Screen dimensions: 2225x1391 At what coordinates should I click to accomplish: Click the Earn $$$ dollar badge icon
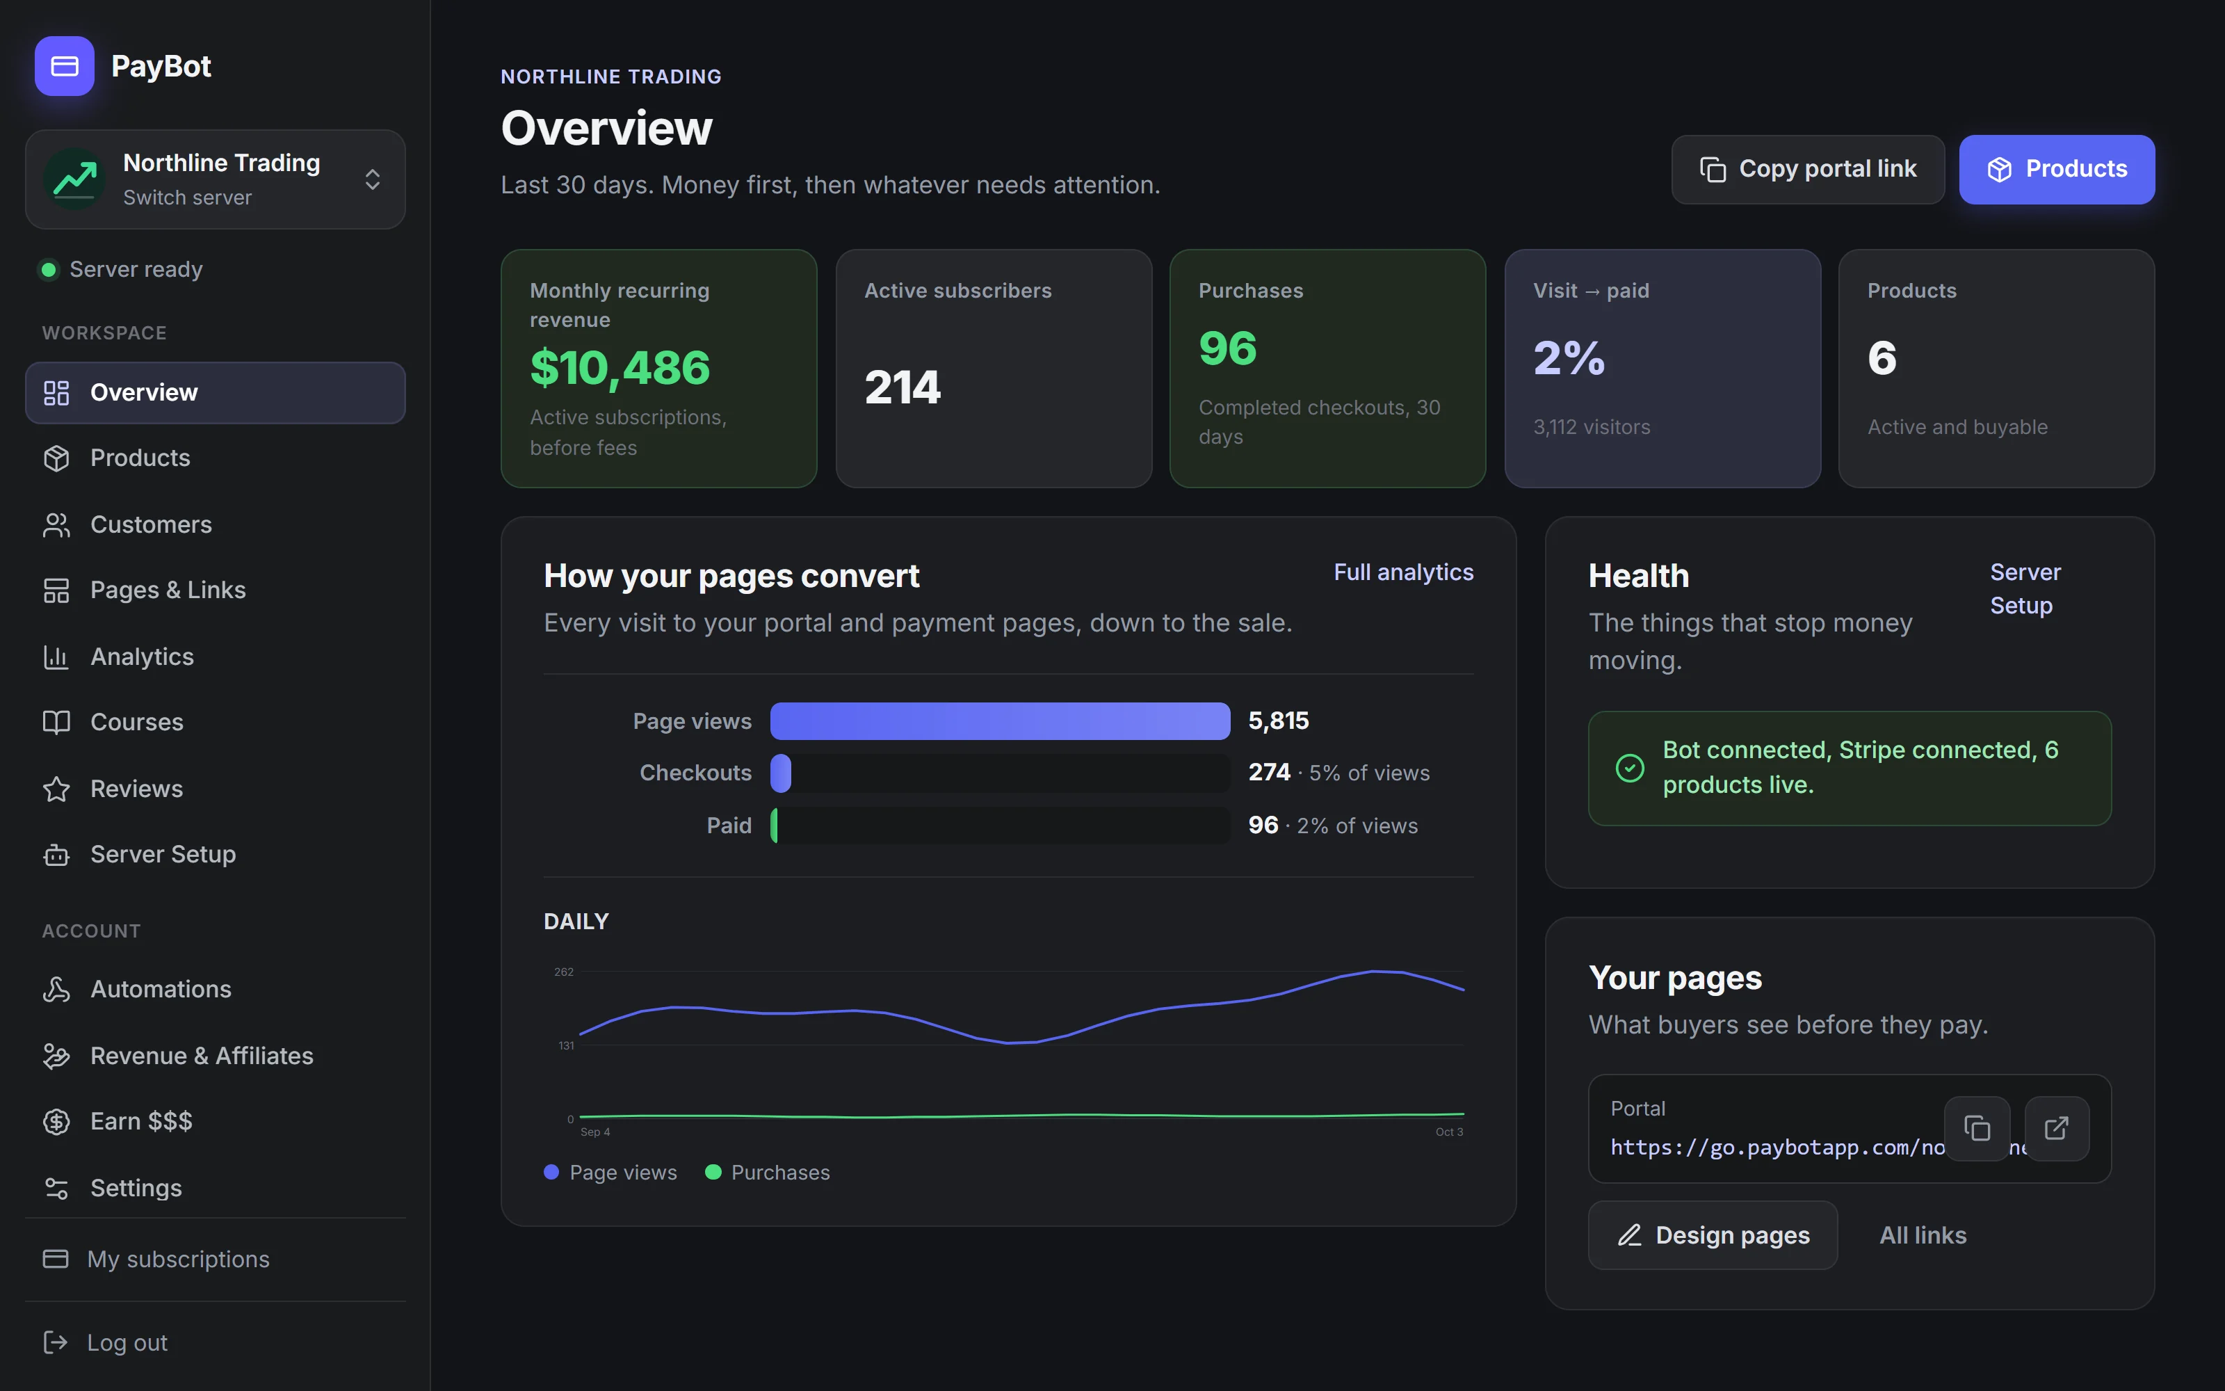[x=56, y=1121]
